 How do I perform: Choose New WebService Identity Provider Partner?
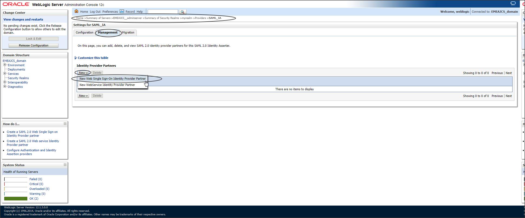(x=113, y=85)
